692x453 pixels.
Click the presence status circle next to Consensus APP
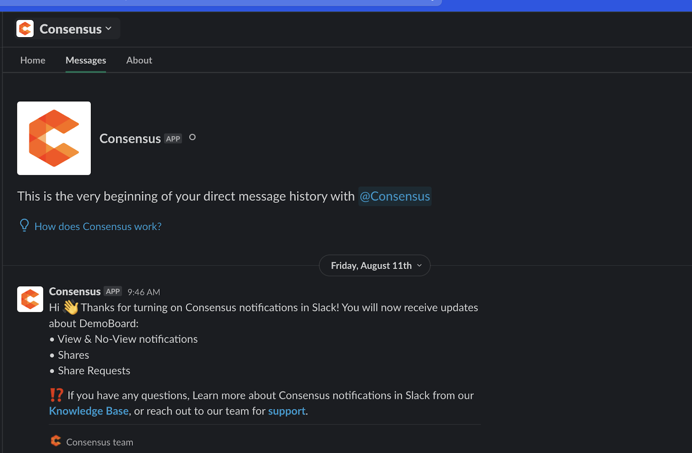tap(192, 137)
